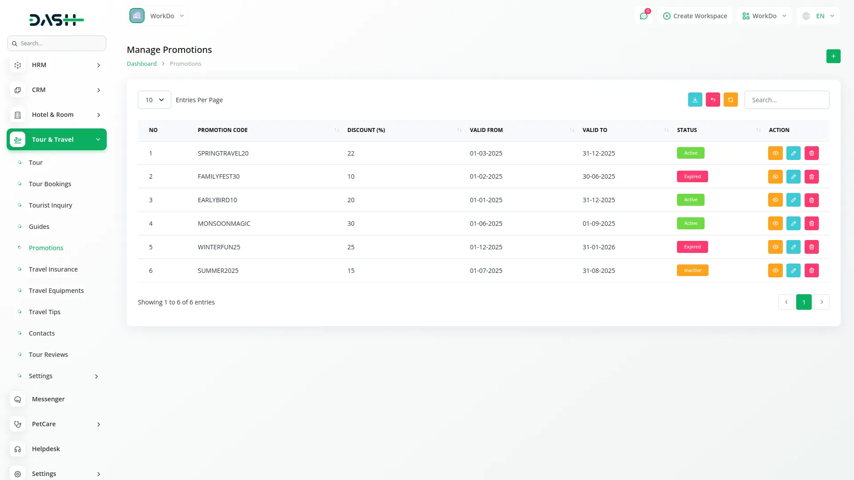
Task: Open the entries per page dropdown
Action: (x=154, y=100)
